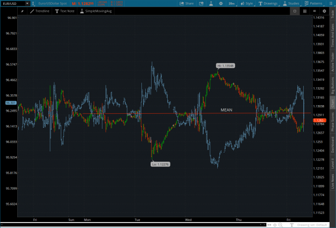The image size is (336, 228).
Task: Click the 96.901 value on the left axis
Action: click(12, 18)
